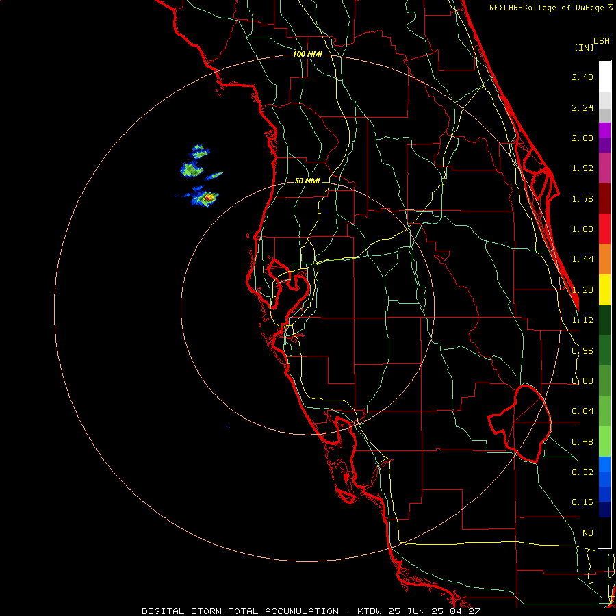Click the '1.60' legend value
The image size is (616, 616).
point(582,229)
